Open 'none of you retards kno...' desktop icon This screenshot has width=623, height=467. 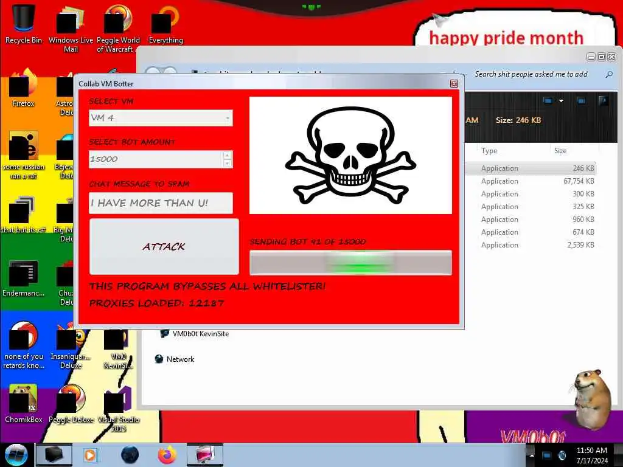pos(24,345)
